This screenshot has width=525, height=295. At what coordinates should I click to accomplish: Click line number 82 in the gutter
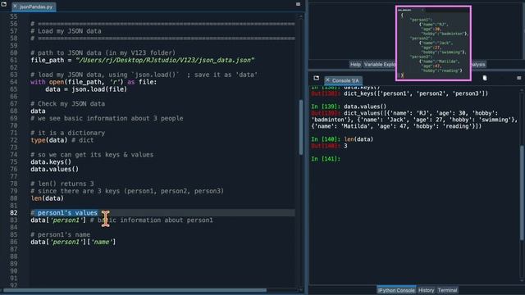[x=13, y=213]
